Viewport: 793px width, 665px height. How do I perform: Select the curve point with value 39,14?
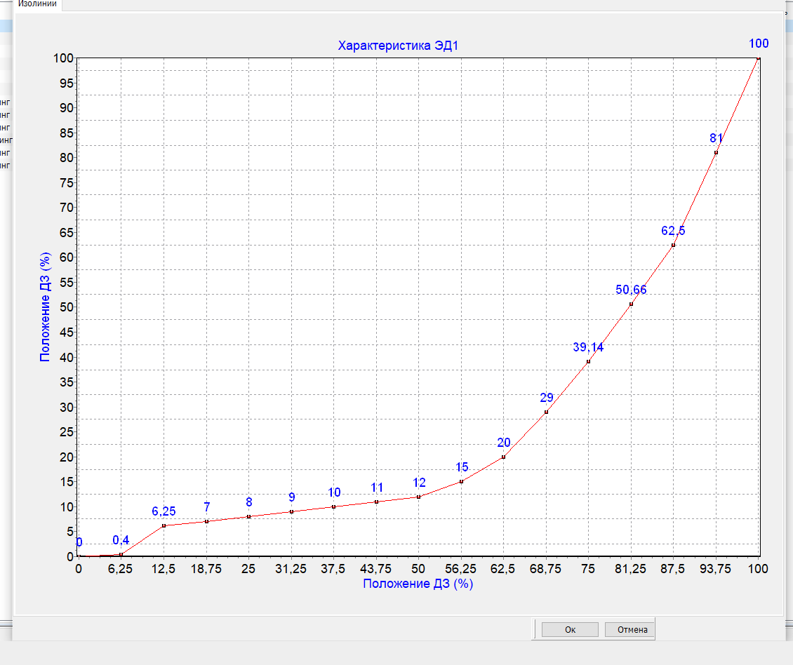(589, 361)
